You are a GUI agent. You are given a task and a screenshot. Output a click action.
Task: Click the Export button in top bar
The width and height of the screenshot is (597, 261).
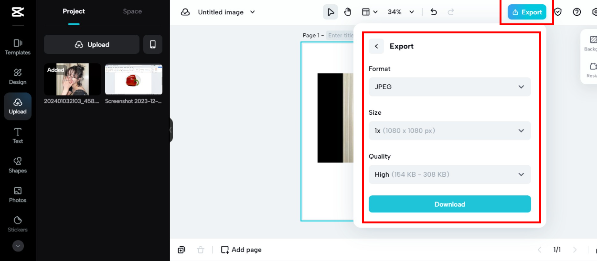coord(527,12)
